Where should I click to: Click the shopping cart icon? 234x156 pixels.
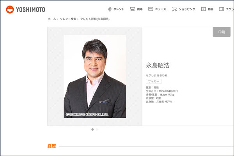coord(174,9)
